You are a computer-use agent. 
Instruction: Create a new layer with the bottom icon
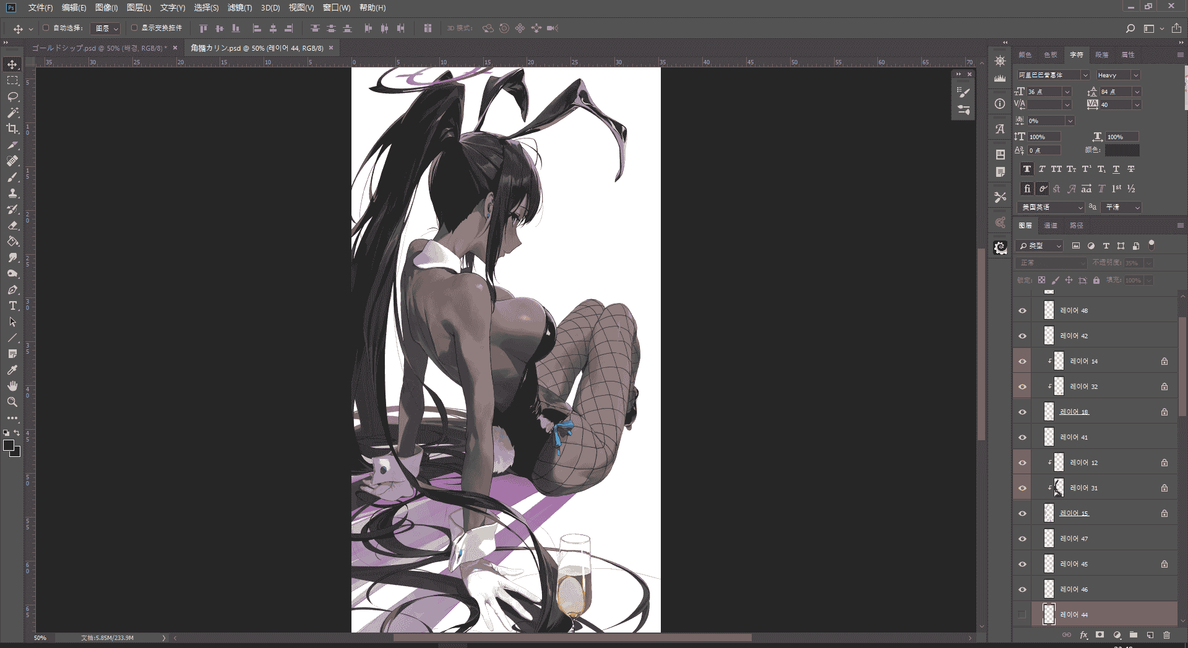1150,635
